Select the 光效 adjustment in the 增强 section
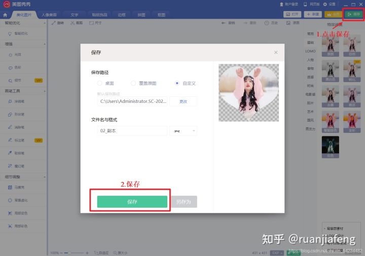Viewport: 365px width, 256px height. point(15,55)
